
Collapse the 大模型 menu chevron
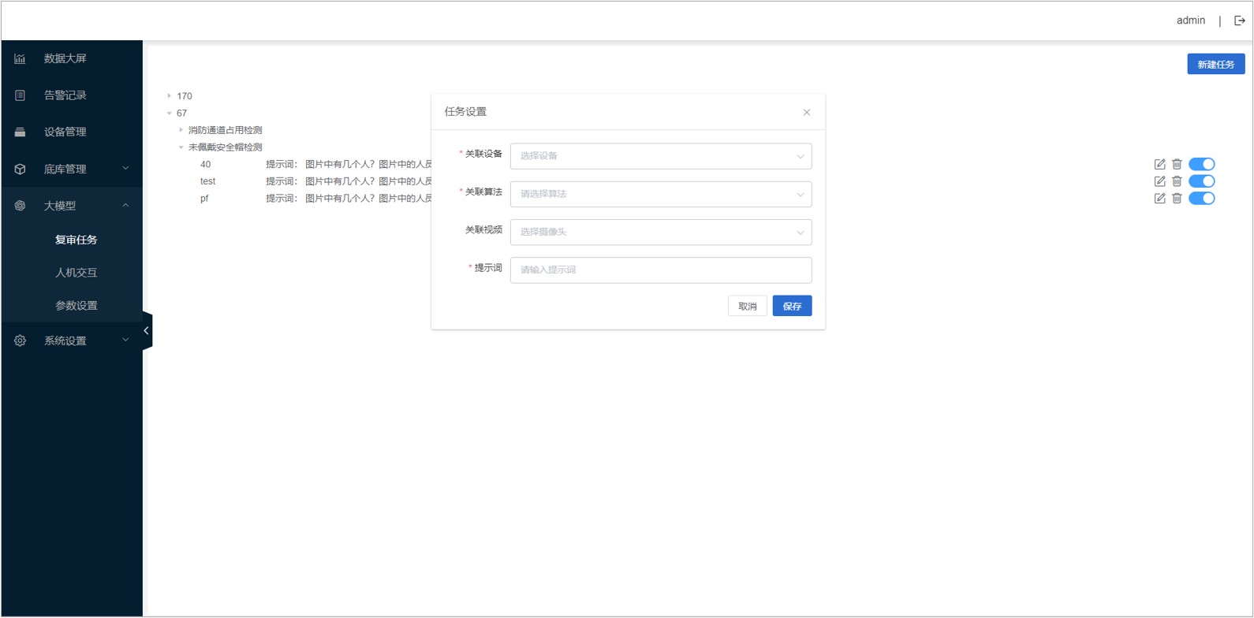pyautogui.click(x=125, y=206)
